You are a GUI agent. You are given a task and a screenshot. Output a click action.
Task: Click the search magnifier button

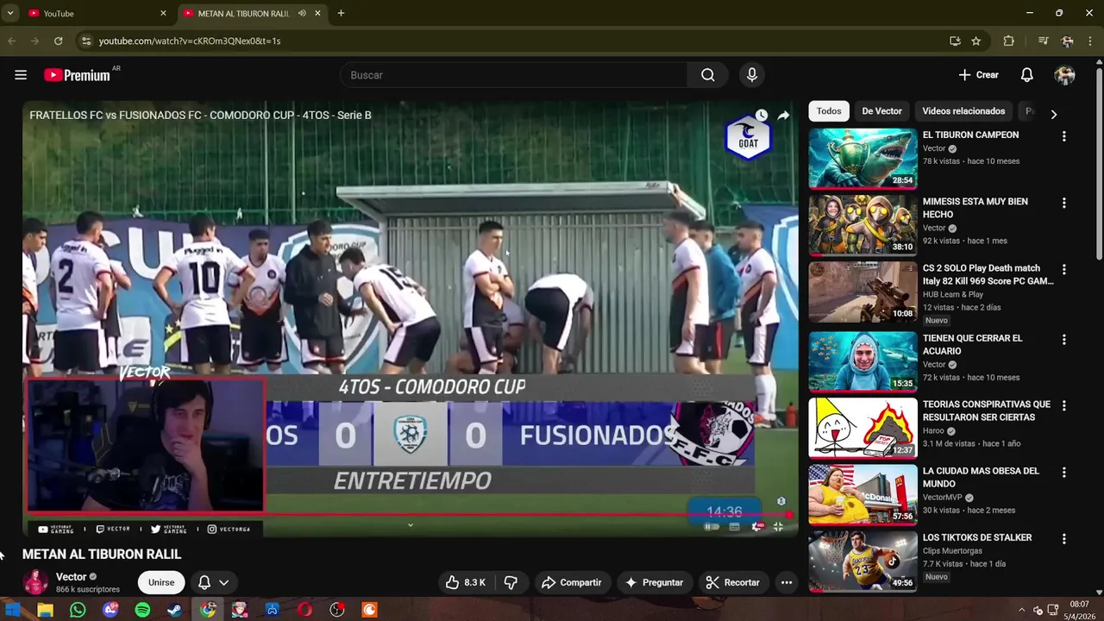(708, 75)
